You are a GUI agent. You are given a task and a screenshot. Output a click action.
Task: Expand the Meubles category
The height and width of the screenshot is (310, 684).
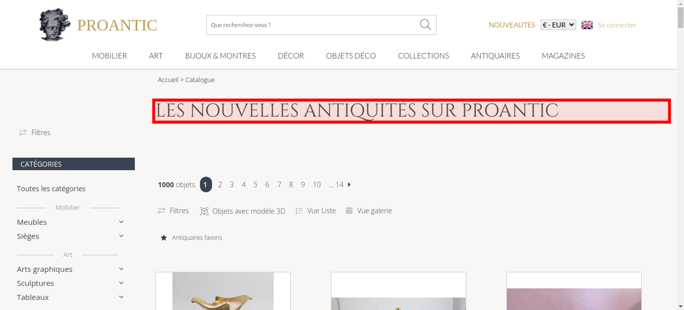coord(121,222)
